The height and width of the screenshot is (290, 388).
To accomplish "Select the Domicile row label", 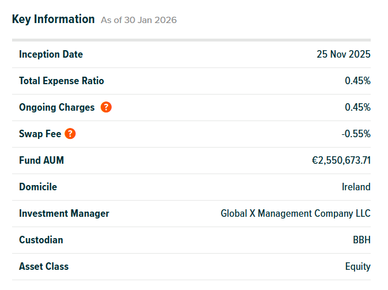I will point(38,187).
